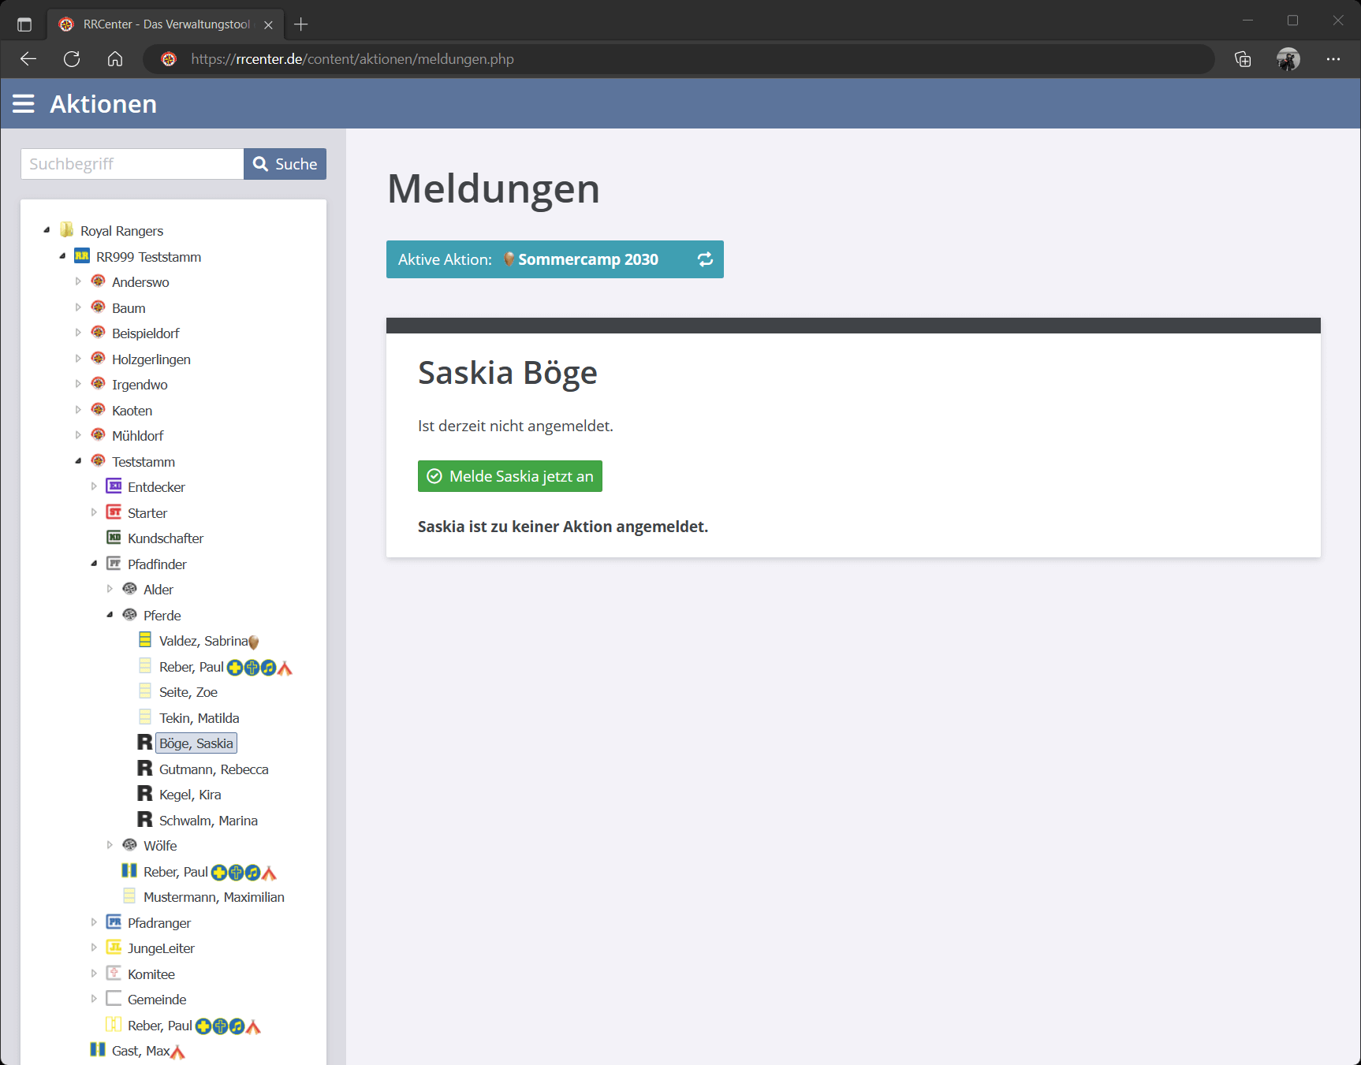The width and height of the screenshot is (1361, 1065).
Task: Collapse the Teststamm tree node
Action: (x=78, y=461)
